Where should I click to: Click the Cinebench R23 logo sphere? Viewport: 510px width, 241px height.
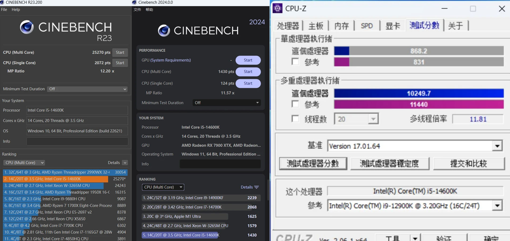(27, 27)
